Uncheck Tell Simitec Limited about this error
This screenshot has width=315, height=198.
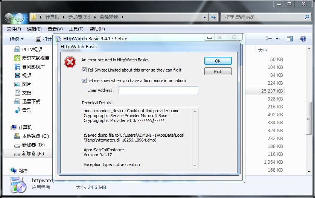[x=84, y=70]
